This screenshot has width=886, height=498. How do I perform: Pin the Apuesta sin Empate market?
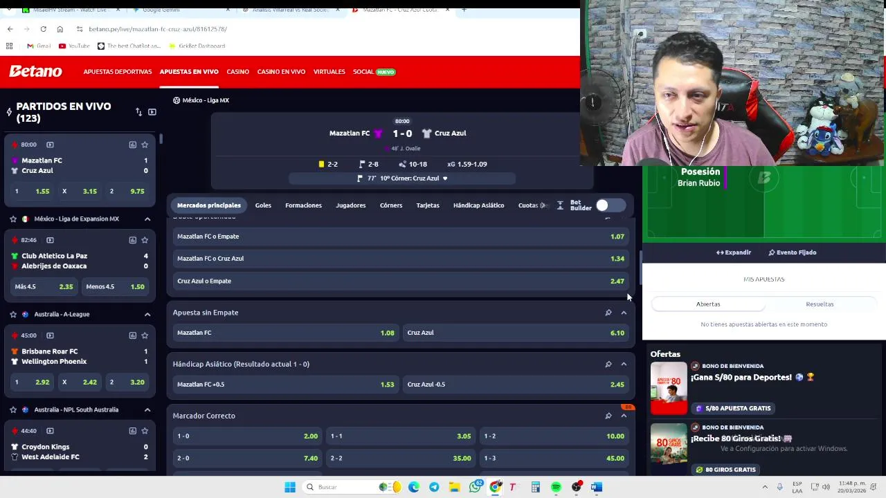pyautogui.click(x=608, y=313)
